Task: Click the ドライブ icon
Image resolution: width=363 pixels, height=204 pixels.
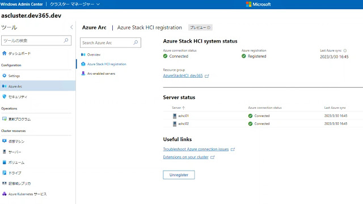Action: coord(4,172)
